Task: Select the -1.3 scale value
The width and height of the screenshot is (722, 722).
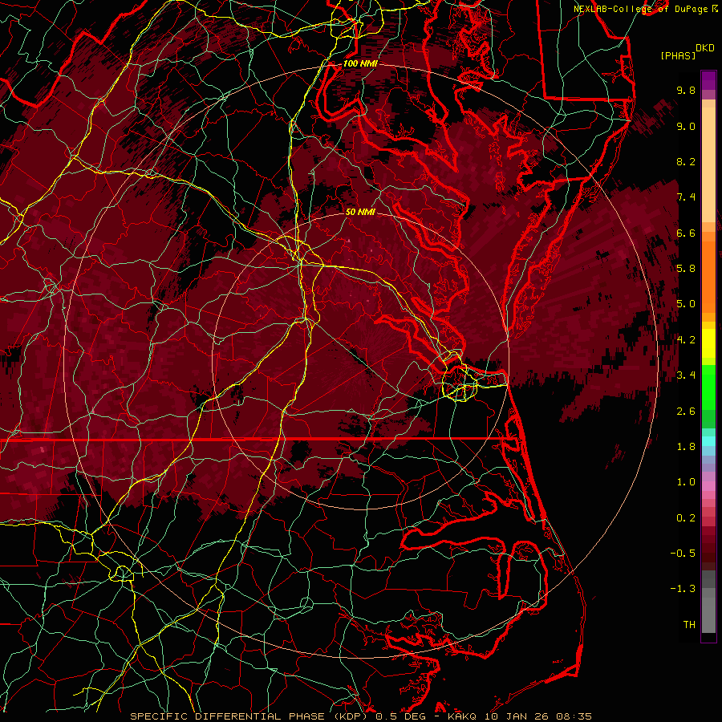Action: point(683,589)
